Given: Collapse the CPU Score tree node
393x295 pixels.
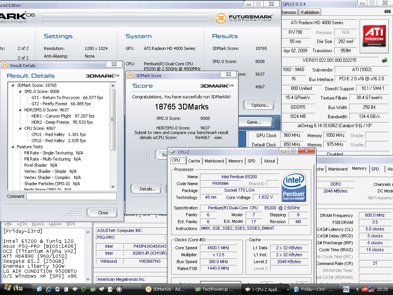Looking at the screenshot, I should point(21,128).
